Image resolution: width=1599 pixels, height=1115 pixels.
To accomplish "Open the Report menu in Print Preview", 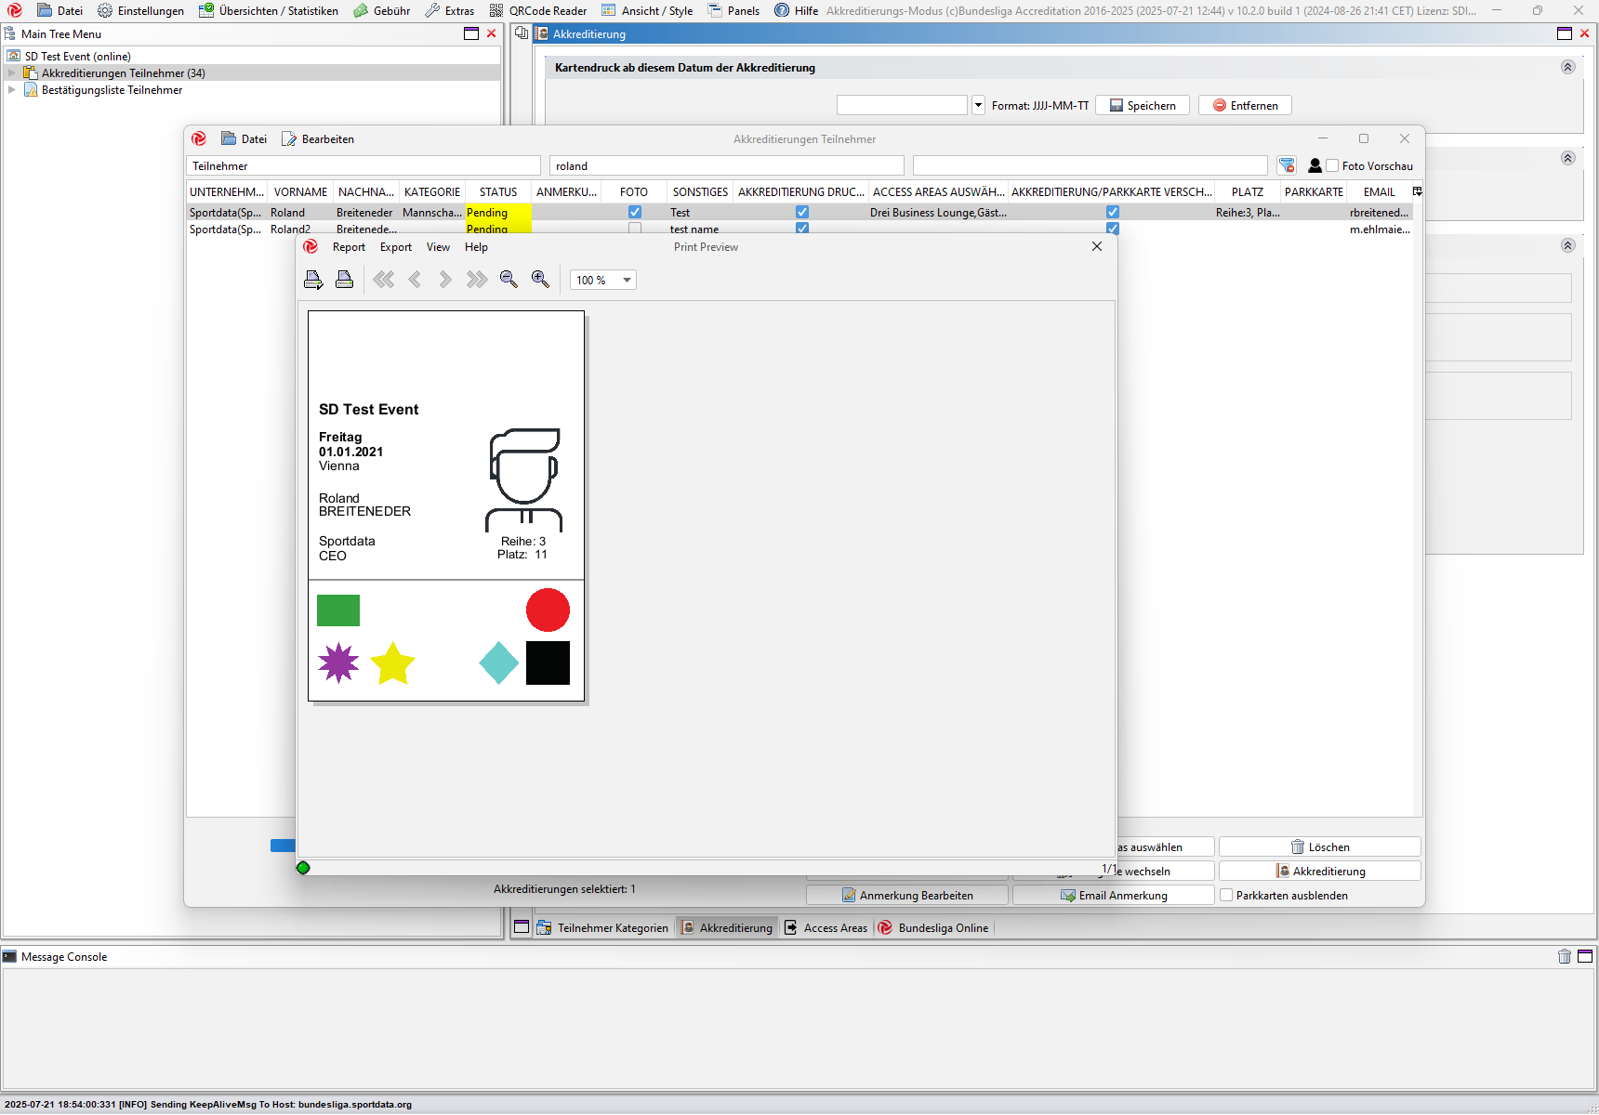I will point(349,246).
